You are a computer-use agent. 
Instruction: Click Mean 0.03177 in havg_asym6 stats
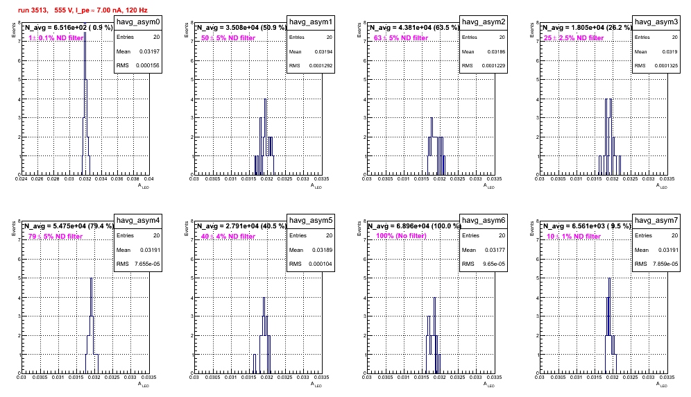click(x=484, y=250)
